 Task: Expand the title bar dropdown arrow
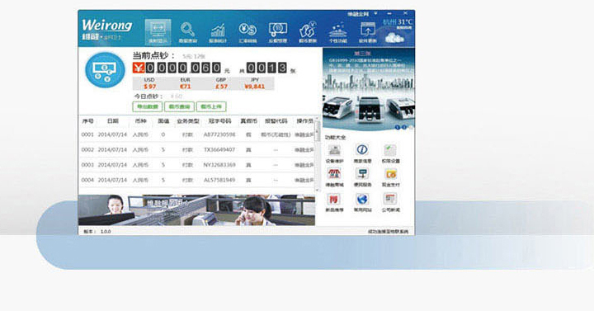pyautogui.click(x=375, y=14)
